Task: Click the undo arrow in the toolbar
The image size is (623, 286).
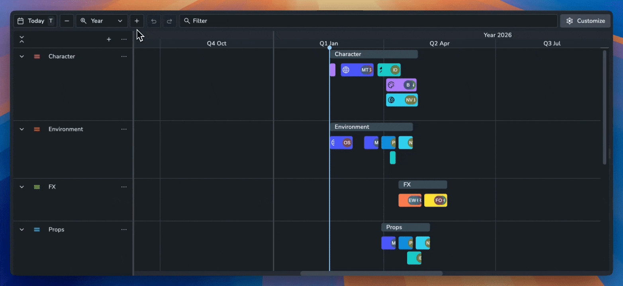Action: click(x=154, y=21)
